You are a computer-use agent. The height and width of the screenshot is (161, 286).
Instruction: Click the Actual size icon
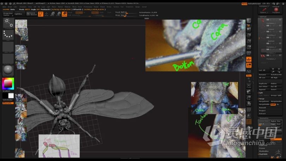point(249,41)
